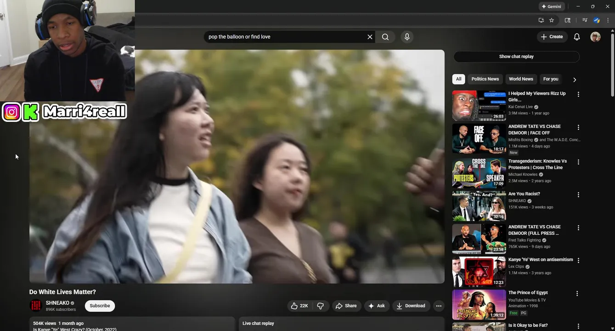
Task: Open the YouTube account avatar menu
Action: coord(595,37)
